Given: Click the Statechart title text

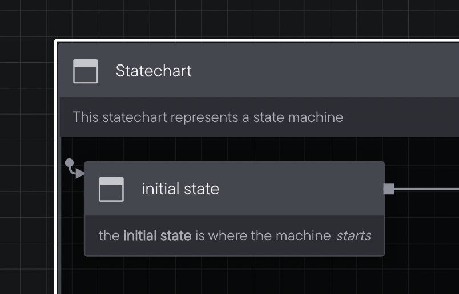Looking at the screenshot, I should click(x=154, y=71).
